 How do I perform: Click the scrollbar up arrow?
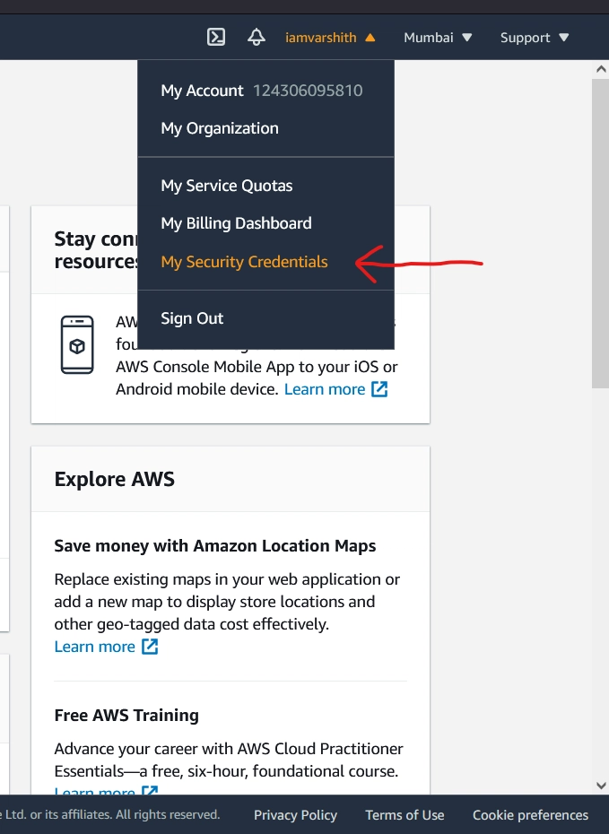pos(601,69)
